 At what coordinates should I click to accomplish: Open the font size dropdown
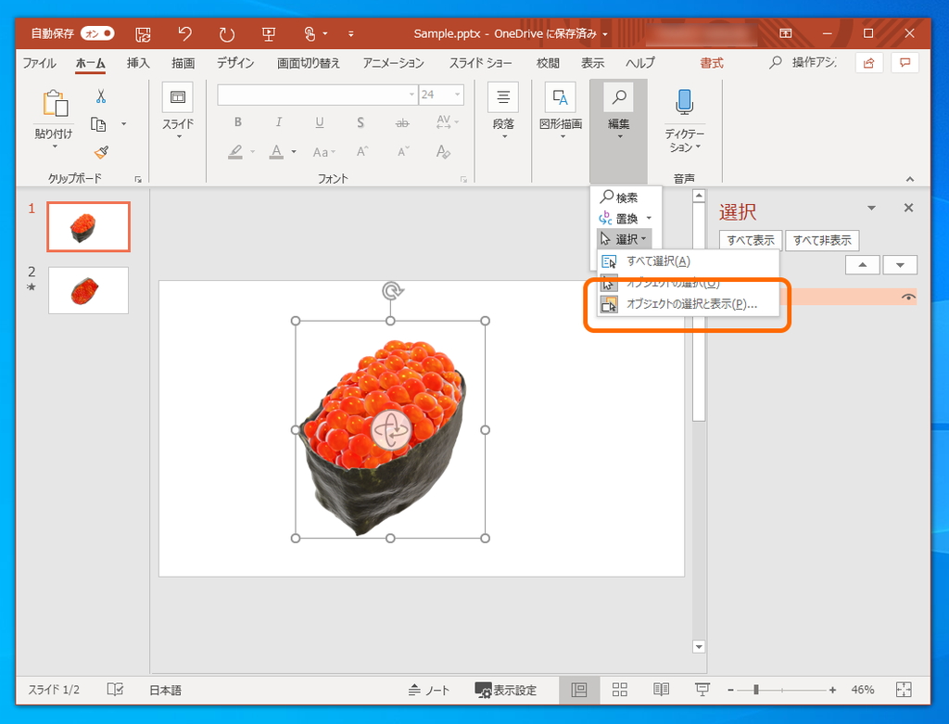click(x=458, y=95)
